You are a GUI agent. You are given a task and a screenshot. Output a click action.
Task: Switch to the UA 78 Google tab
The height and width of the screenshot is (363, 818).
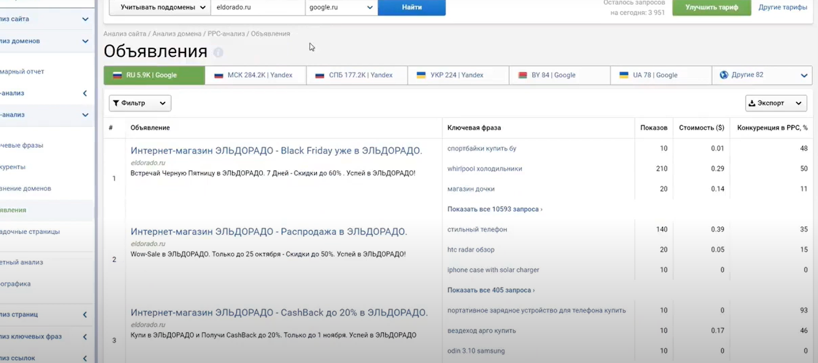(661, 75)
